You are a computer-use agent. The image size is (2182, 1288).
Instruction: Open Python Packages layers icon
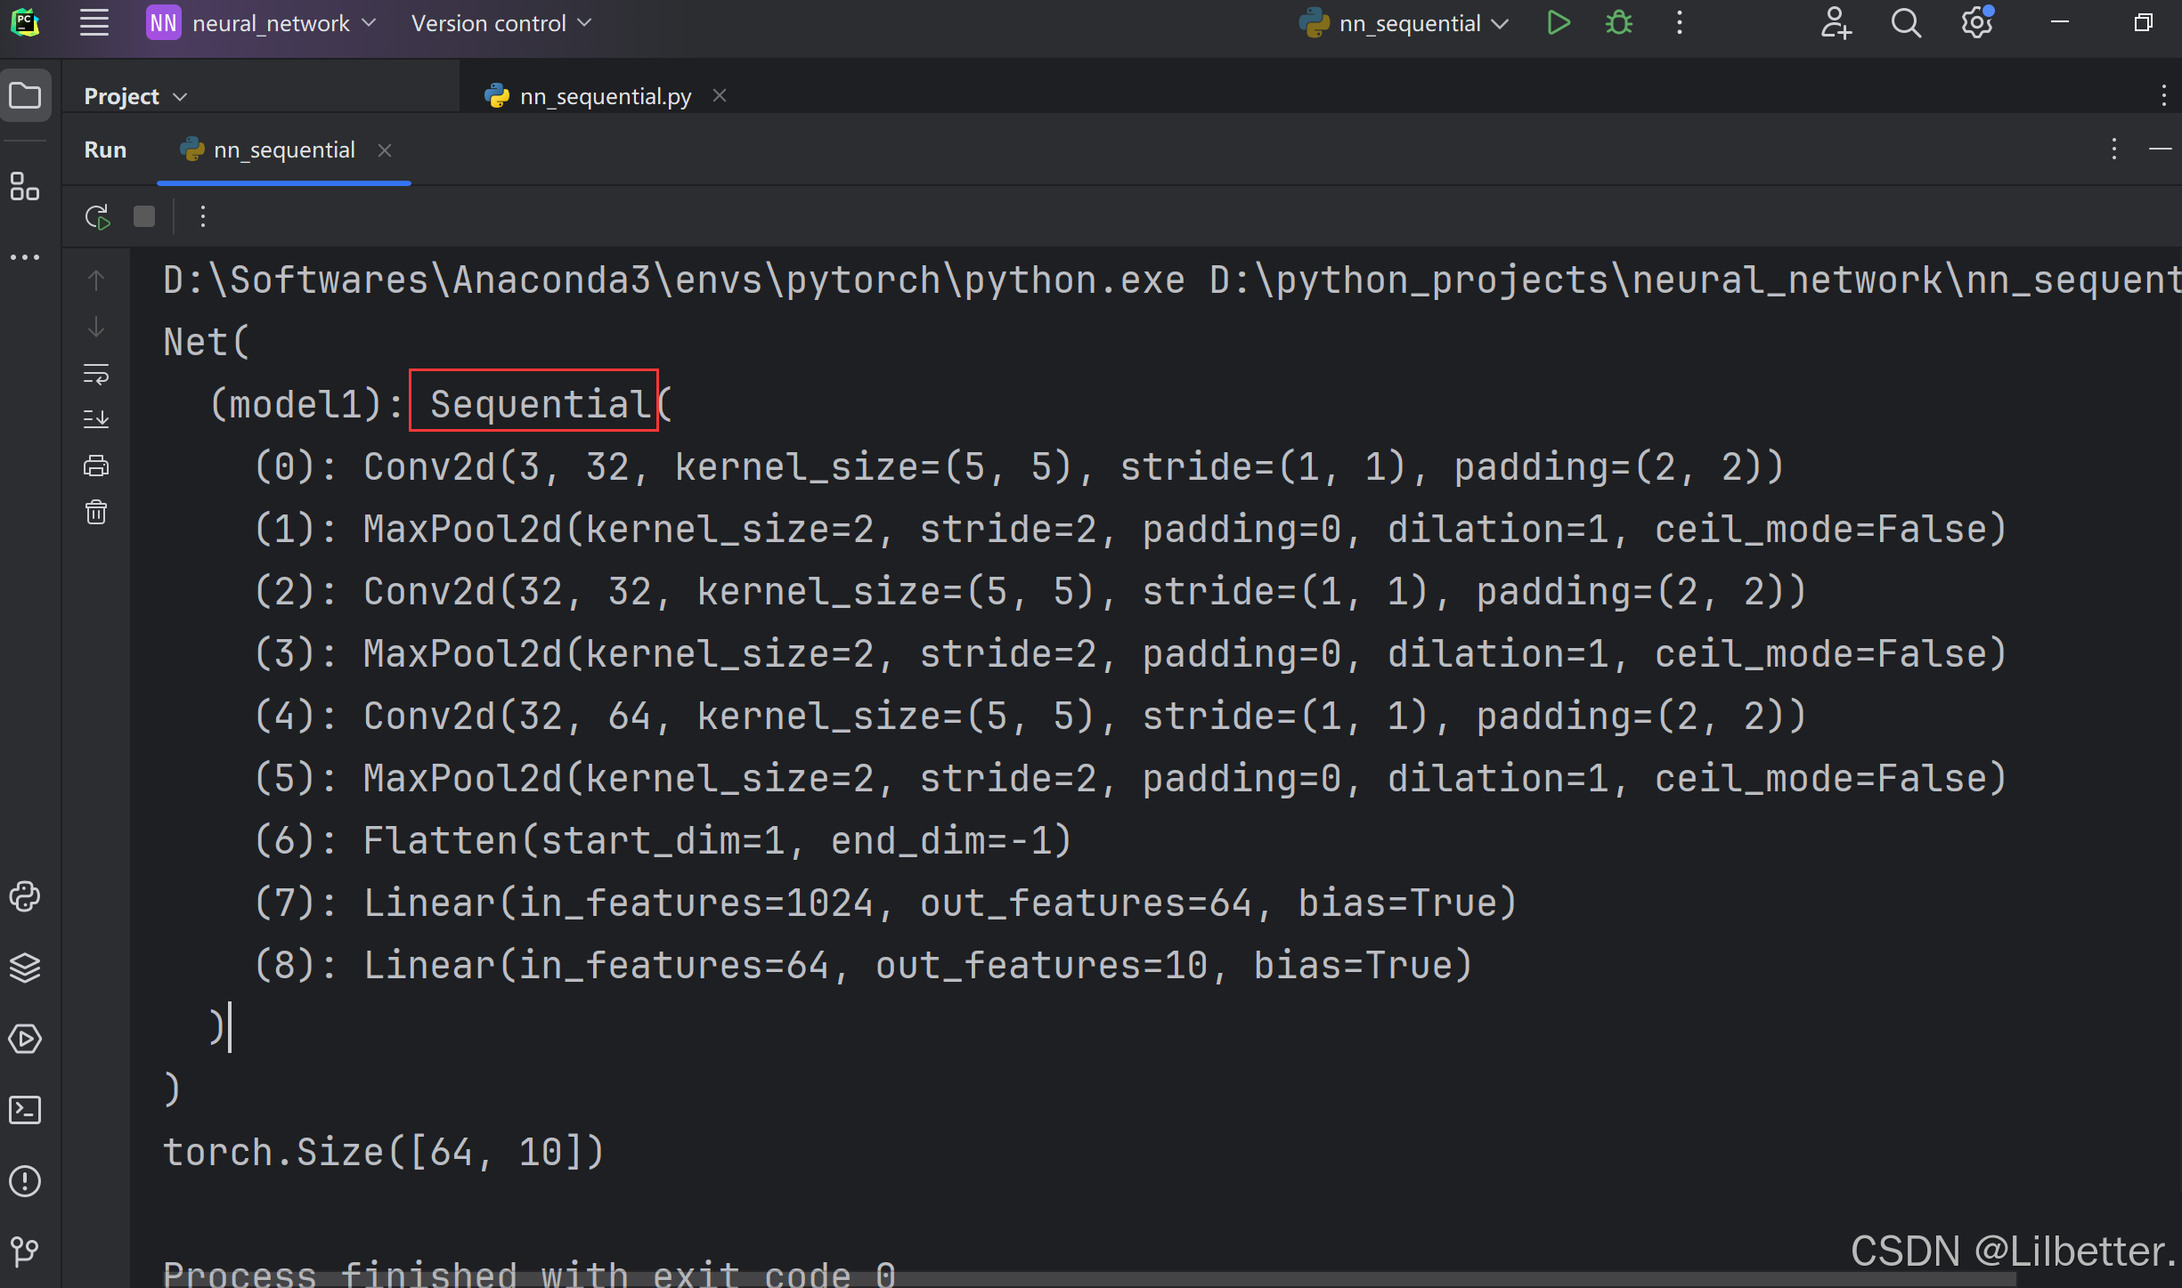(x=25, y=968)
